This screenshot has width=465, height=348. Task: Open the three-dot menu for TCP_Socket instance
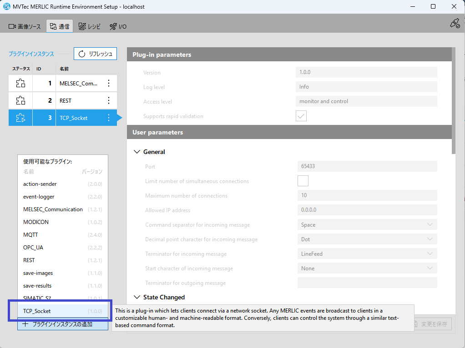[x=109, y=118]
